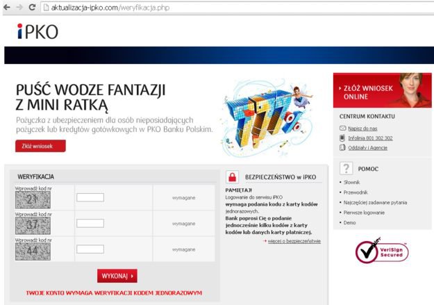
Task: Click the input field for code 44
Action: click(x=90, y=249)
